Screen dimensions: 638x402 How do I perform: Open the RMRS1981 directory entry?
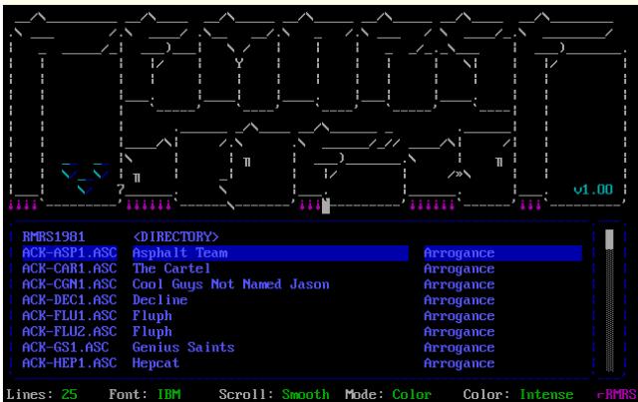coord(46,237)
